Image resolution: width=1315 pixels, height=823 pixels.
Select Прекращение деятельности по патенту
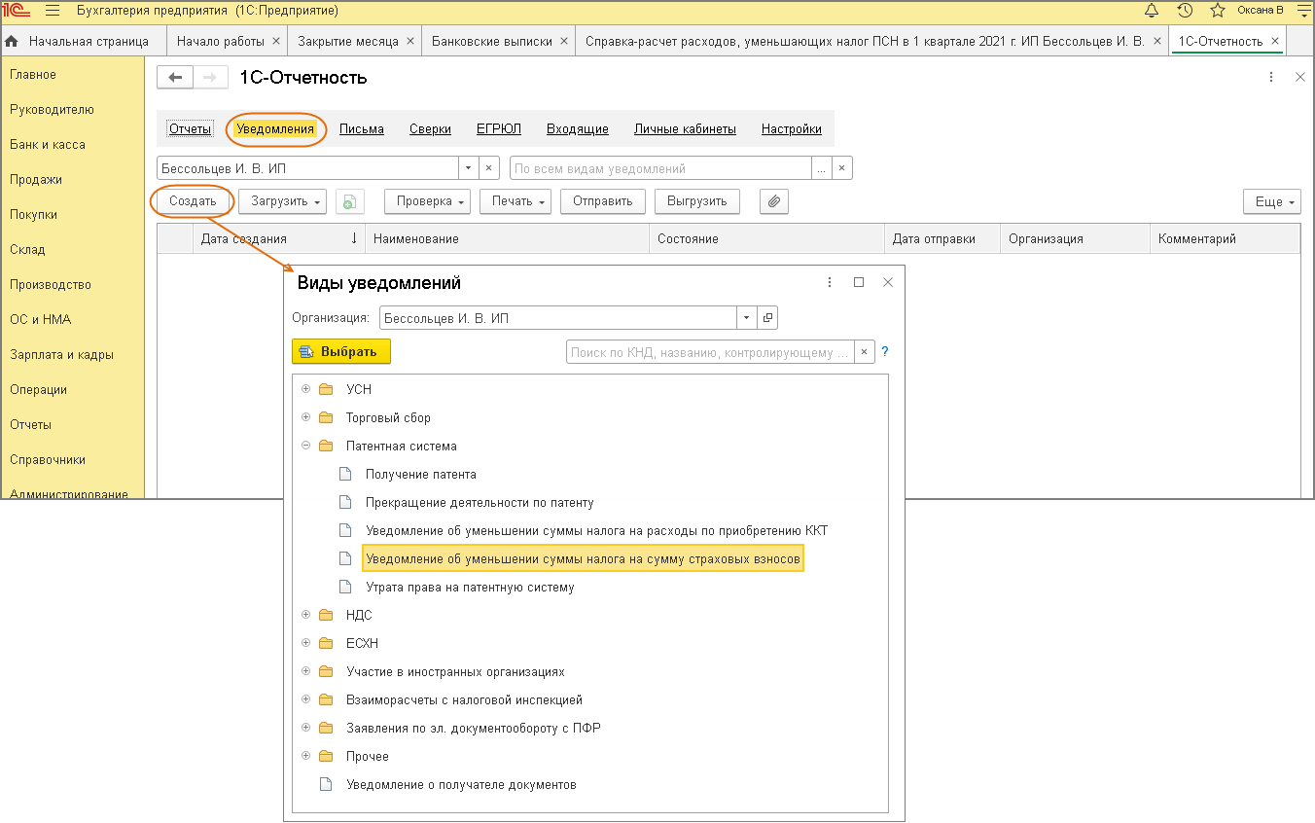(480, 502)
